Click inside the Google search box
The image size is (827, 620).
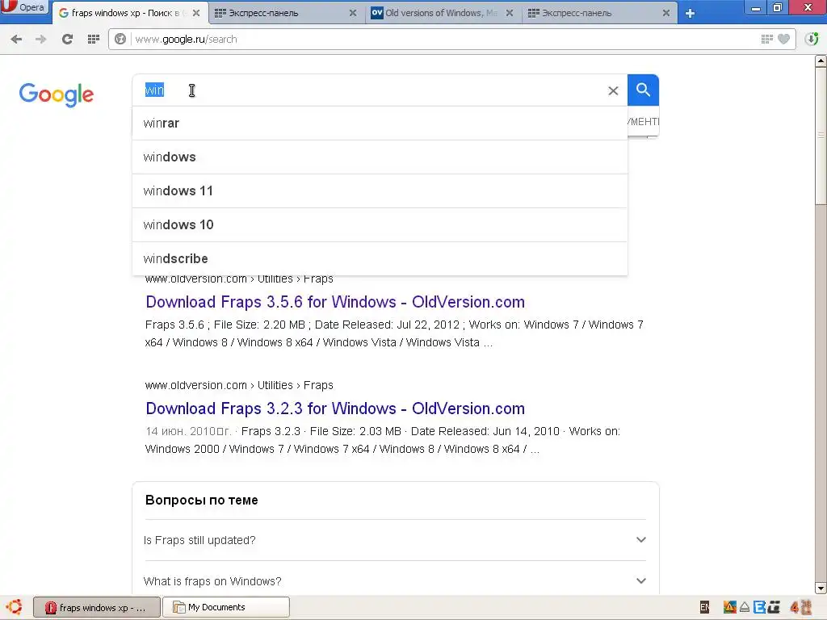pos(369,90)
